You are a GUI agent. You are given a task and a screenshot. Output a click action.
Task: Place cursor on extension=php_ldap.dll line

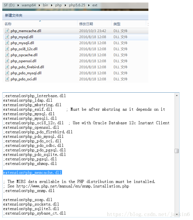tap(28, 100)
